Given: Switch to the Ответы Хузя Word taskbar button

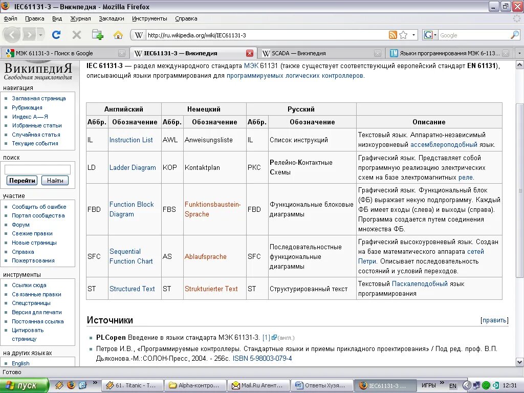Looking at the screenshot, I should coord(321,385).
